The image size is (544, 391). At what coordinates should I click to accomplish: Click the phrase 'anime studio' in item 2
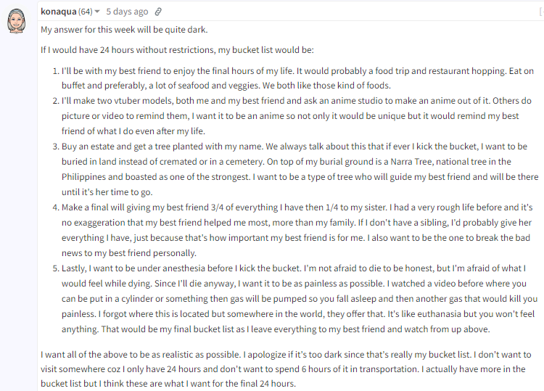[x=356, y=101]
